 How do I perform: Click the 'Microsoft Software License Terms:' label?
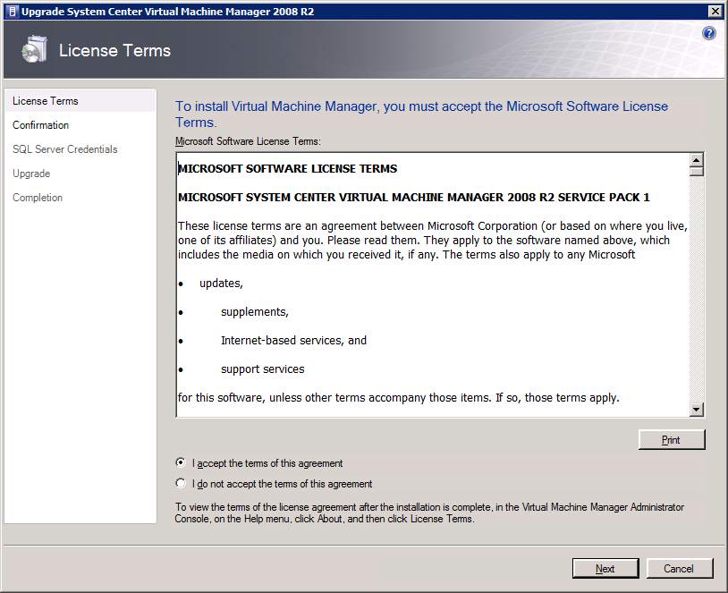(248, 141)
